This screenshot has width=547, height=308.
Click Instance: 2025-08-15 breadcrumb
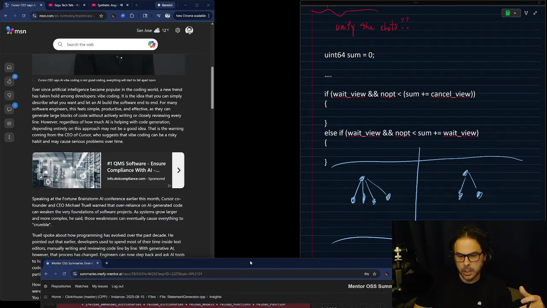click(x=128, y=297)
